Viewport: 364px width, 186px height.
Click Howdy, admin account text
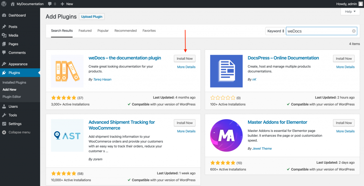pyautogui.click(x=346, y=4)
